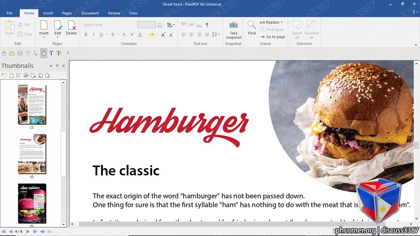The width and height of the screenshot is (420, 236).
Task: Open the font color dropdown arrow
Action: pyautogui.click(x=146, y=35)
